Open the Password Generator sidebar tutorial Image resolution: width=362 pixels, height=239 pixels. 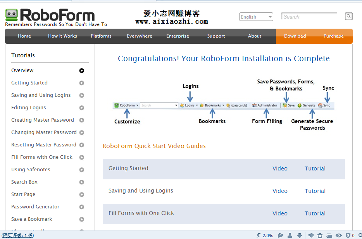tap(35, 207)
